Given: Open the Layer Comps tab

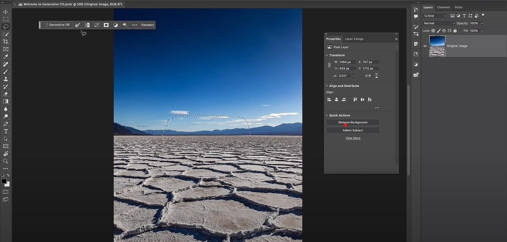Looking at the screenshot, I should click(x=354, y=39).
